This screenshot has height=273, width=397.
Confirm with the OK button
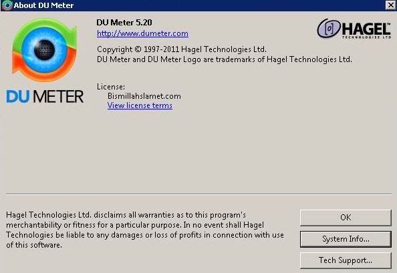[346, 218]
